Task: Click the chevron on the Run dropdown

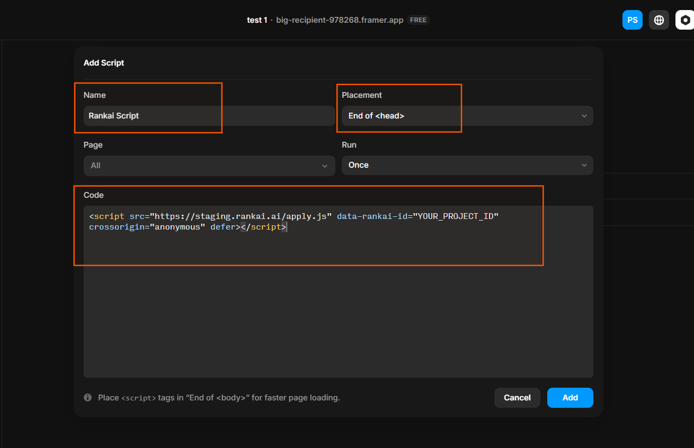Action: coord(584,165)
